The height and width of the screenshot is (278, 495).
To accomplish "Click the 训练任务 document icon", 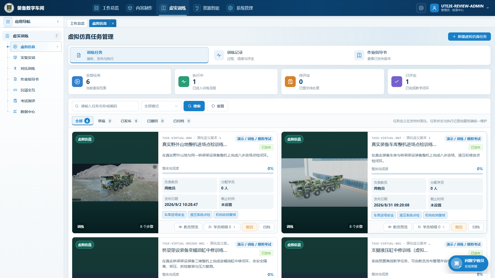I will click(x=79, y=55).
